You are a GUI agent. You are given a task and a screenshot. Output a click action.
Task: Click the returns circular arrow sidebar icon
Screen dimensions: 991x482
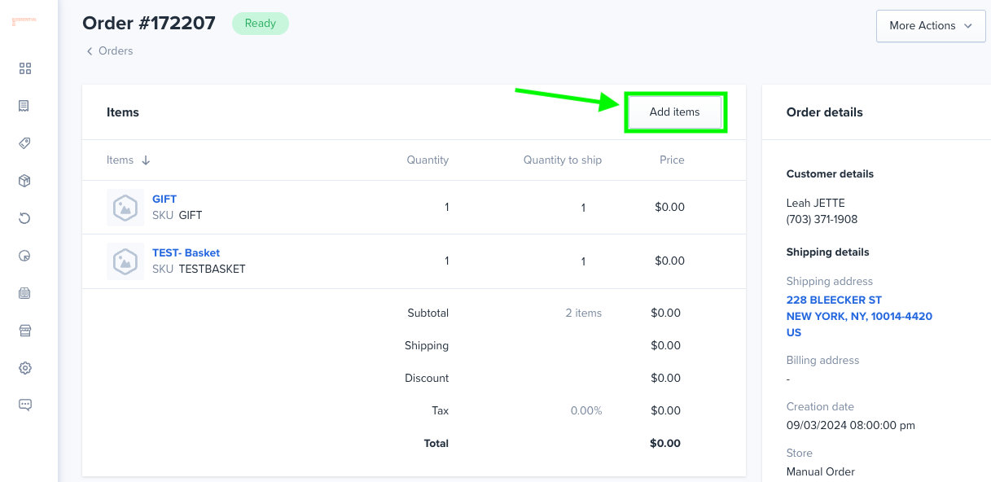click(x=24, y=218)
